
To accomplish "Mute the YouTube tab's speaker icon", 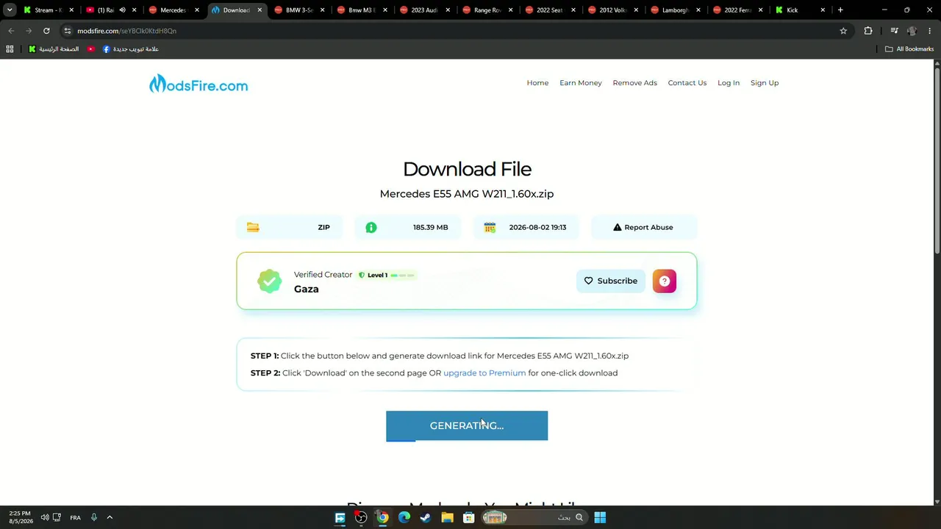I will (122, 10).
